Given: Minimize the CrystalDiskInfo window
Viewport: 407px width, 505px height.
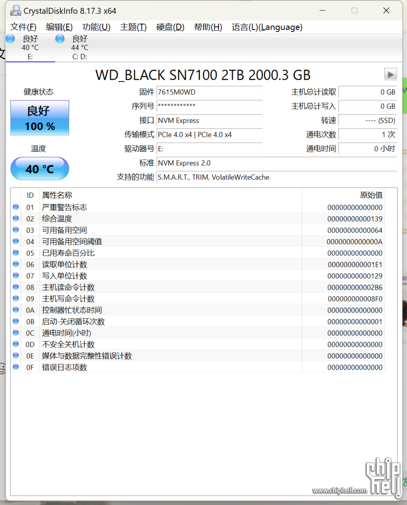Looking at the screenshot, I should 323,10.
